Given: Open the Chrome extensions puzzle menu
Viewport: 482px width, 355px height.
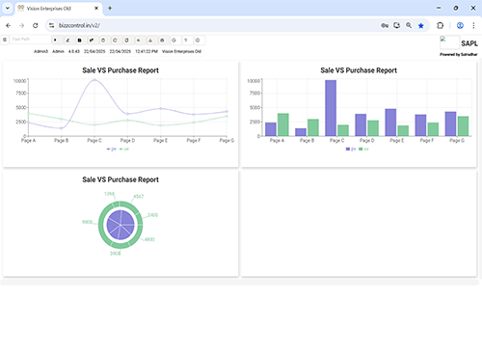Looking at the screenshot, I should click(x=441, y=25).
